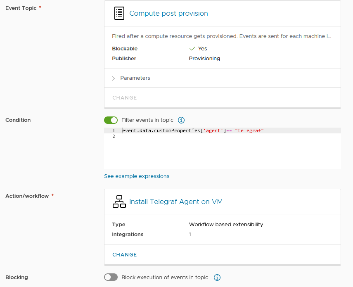This screenshot has height=287, width=353.
Task: Open info tooltip for Filter events in topic
Action: coord(181,120)
